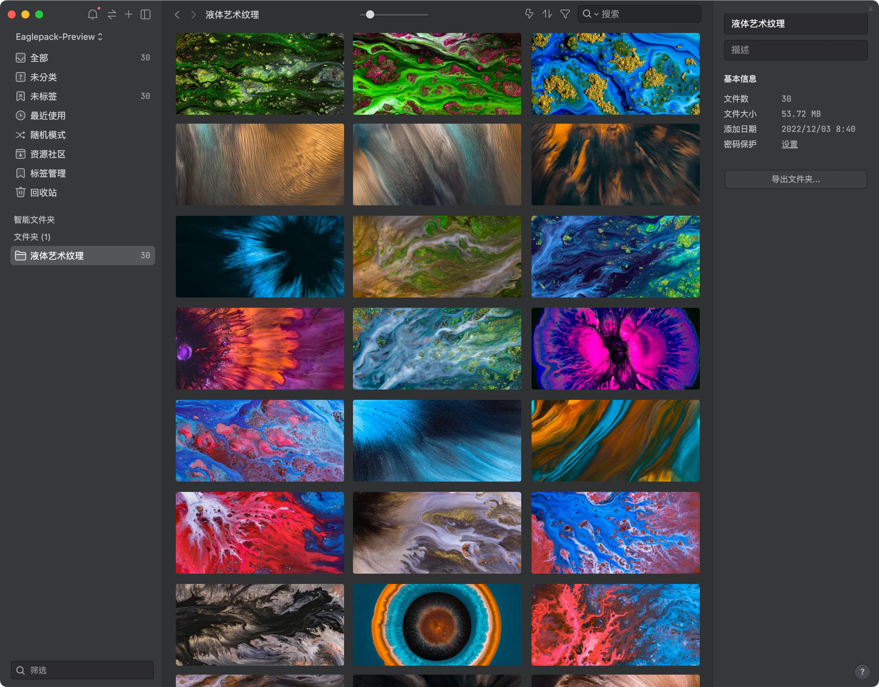This screenshot has width=879, height=687.
Task: Select 未分类 in the sidebar
Action: click(82, 77)
